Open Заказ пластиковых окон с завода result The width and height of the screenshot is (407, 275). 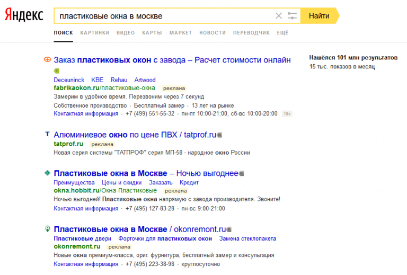coord(172,60)
